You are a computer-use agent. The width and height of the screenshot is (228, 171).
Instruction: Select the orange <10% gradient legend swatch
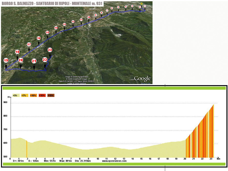coord(33,96)
